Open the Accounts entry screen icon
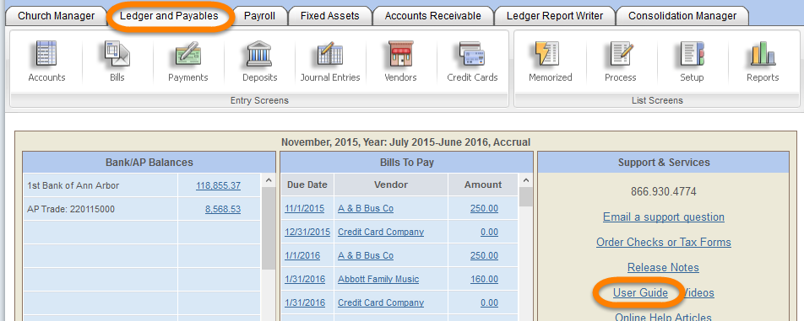 46,54
